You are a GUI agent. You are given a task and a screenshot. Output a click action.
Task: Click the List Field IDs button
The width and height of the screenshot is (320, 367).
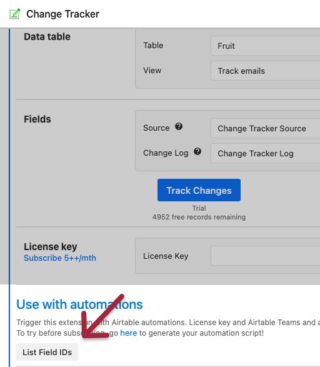coord(47,352)
